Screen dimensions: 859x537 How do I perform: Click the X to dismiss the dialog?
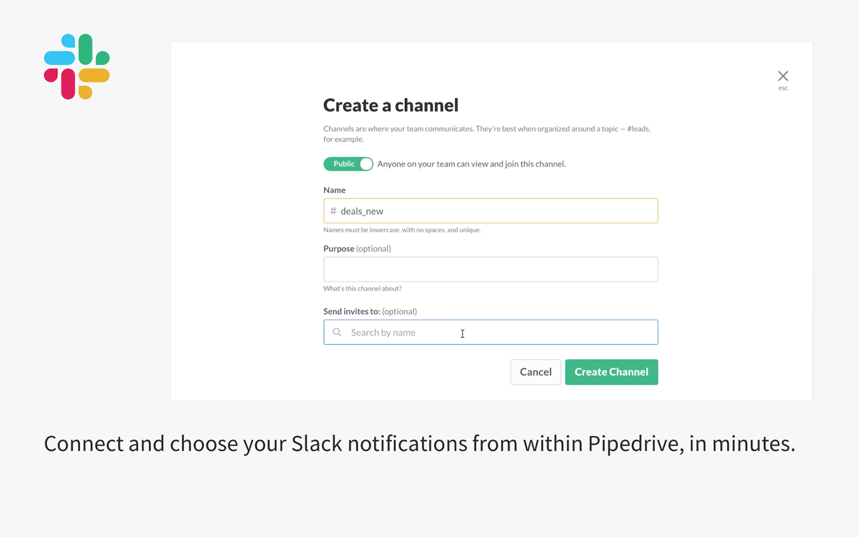(x=783, y=76)
